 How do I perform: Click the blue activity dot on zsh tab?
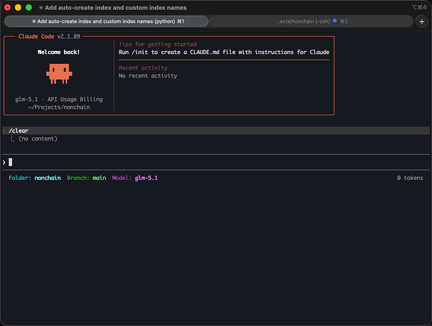(335, 21)
